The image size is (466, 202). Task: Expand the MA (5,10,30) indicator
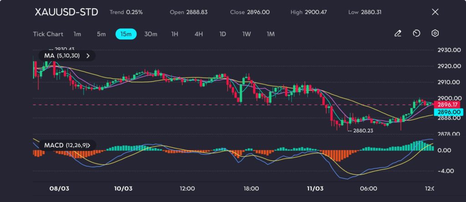tap(67, 56)
